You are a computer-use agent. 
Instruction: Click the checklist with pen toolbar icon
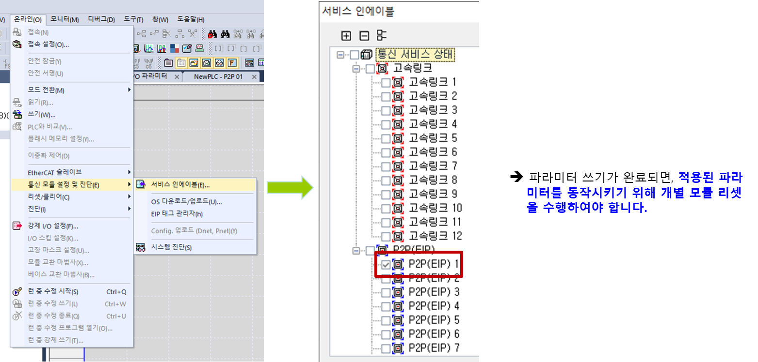pos(187,48)
